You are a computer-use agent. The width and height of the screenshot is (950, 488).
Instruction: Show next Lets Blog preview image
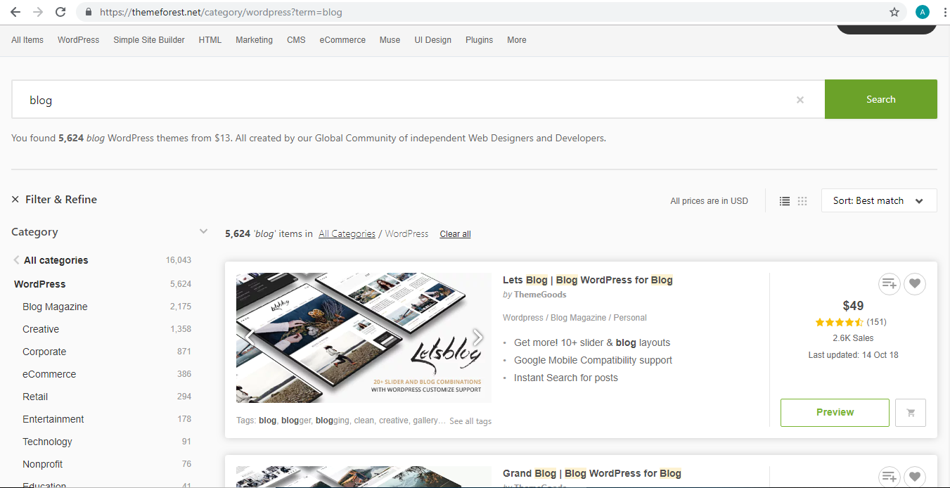478,338
